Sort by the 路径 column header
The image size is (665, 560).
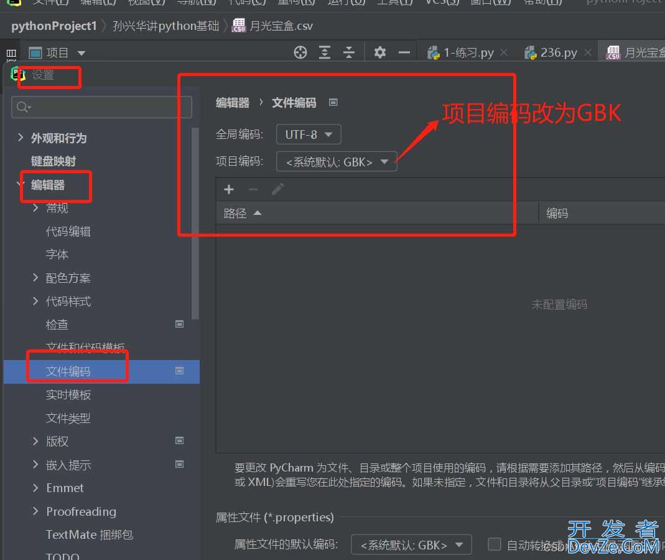tap(378, 213)
